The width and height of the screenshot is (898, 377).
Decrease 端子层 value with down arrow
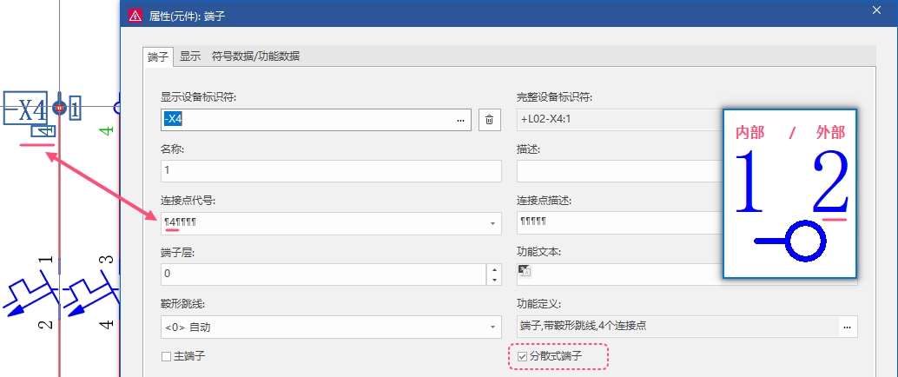(x=493, y=280)
